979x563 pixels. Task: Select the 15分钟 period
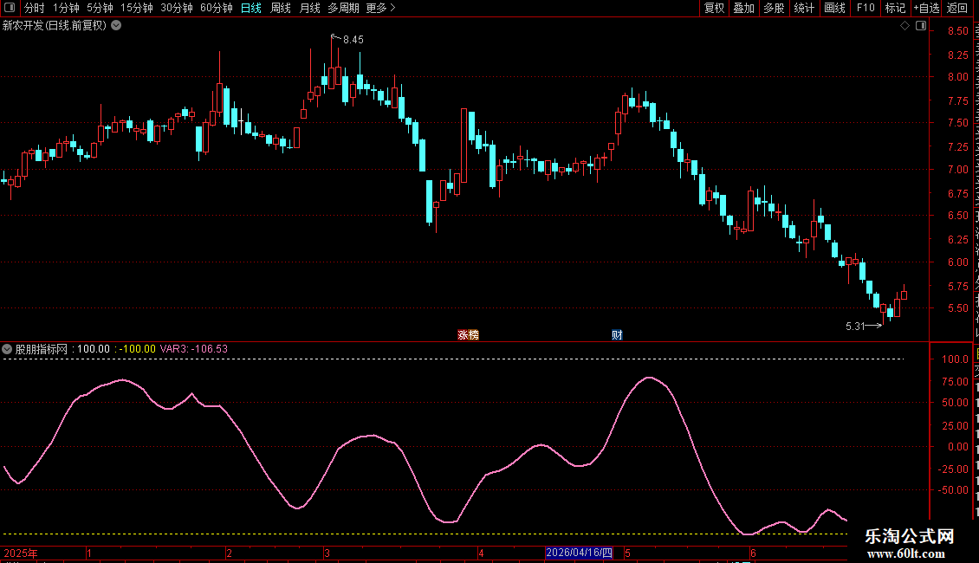click(x=137, y=8)
